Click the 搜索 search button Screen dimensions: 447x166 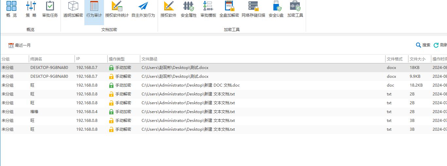point(423,45)
